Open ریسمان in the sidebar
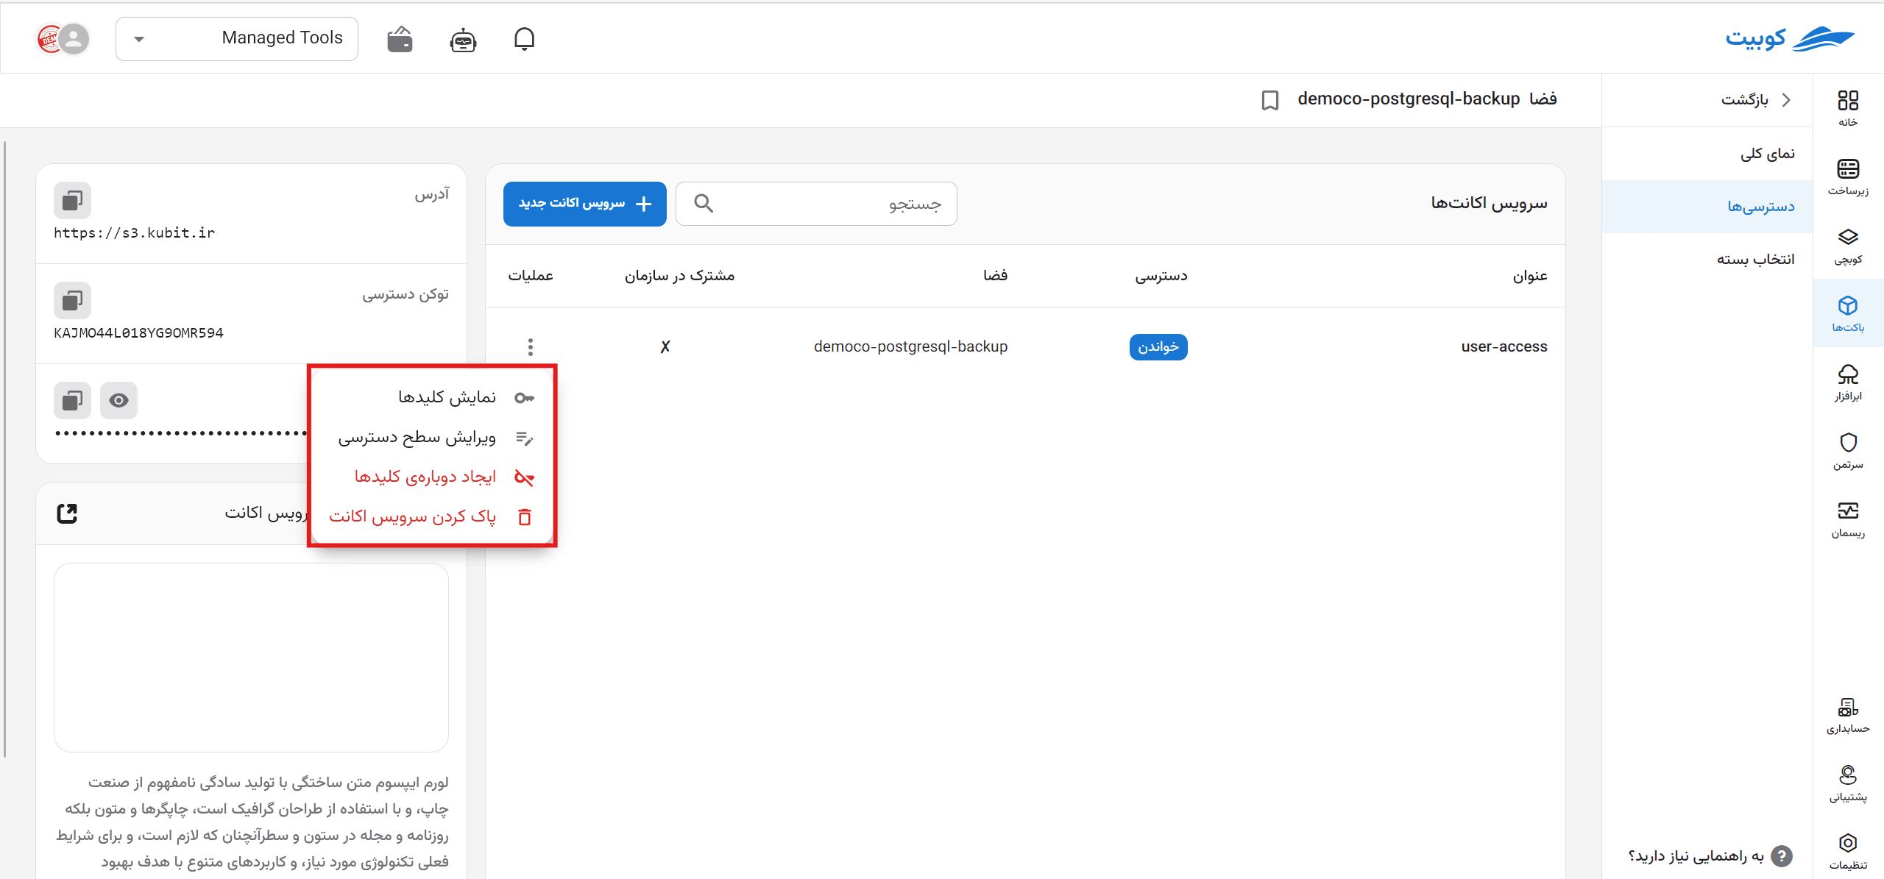 [x=1848, y=519]
